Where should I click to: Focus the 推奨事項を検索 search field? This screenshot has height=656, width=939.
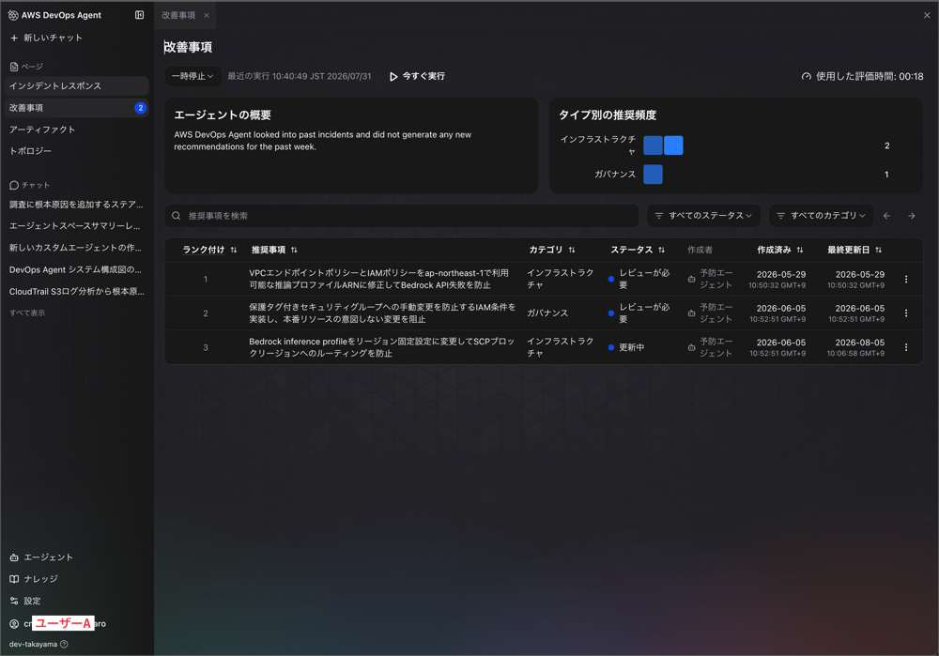pyautogui.click(x=402, y=216)
